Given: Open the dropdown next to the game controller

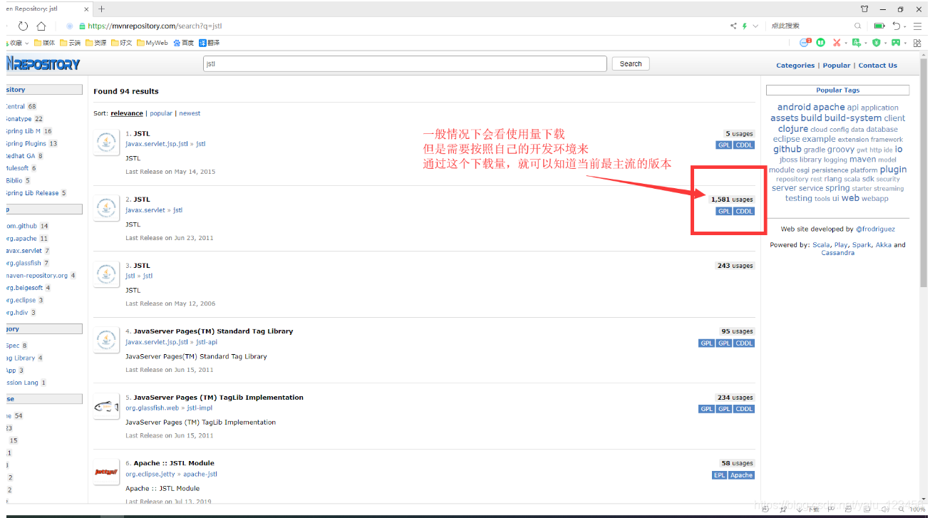Looking at the screenshot, I should click(x=906, y=43).
